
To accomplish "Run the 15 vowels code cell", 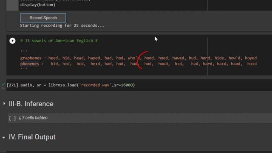I will [12, 41].
